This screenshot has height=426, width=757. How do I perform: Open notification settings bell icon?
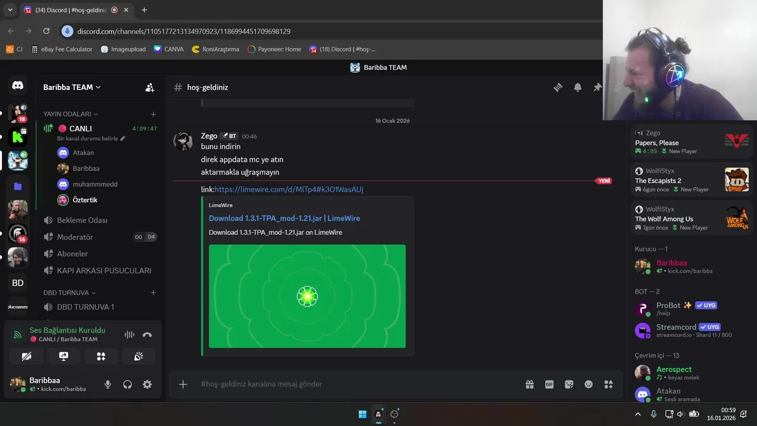point(578,88)
